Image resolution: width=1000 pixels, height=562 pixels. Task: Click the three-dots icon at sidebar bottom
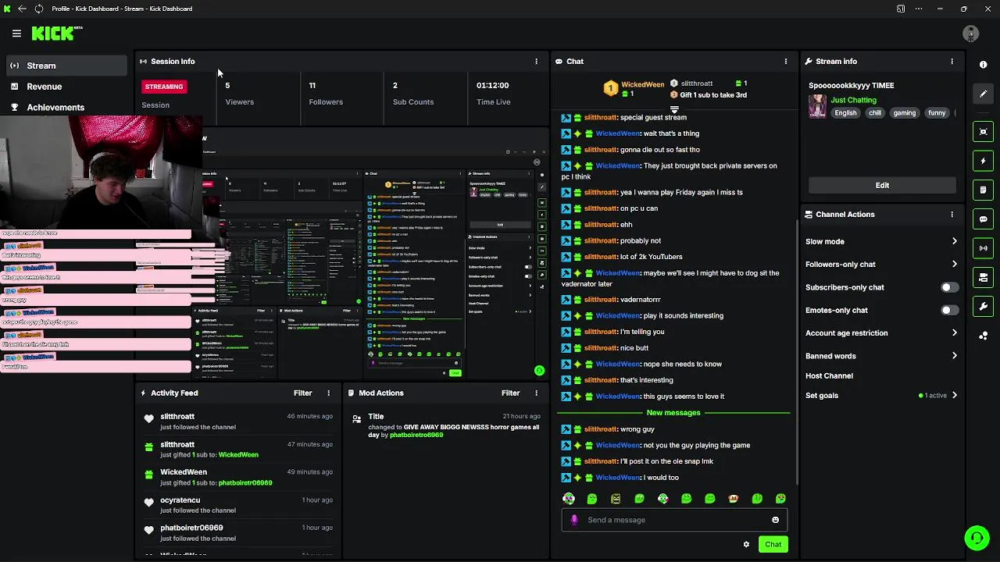click(984, 336)
